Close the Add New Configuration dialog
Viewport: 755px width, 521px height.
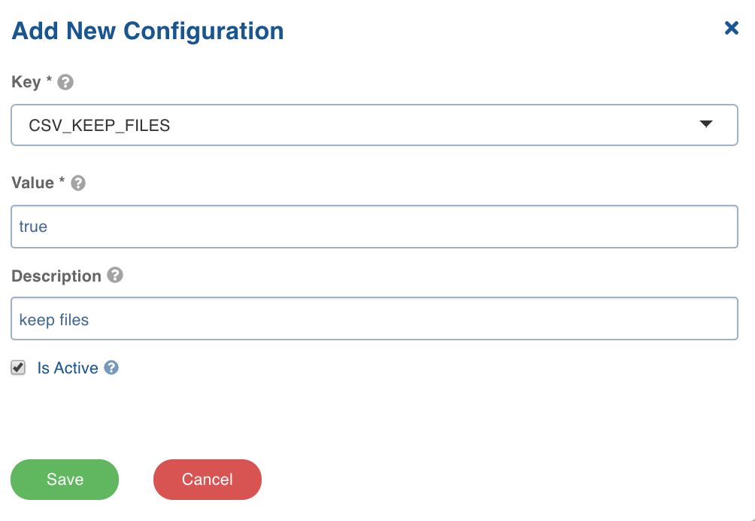(731, 28)
